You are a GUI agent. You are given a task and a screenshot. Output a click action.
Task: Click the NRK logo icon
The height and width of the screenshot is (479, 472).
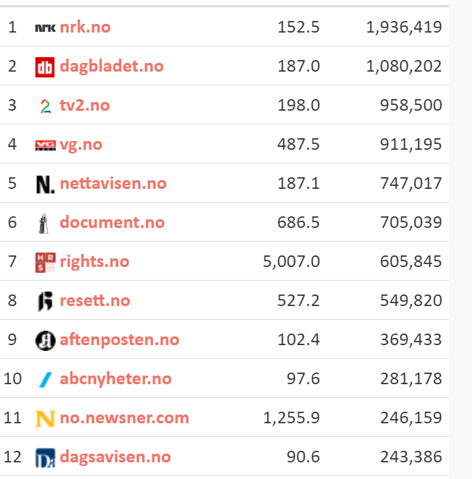[x=45, y=27]
